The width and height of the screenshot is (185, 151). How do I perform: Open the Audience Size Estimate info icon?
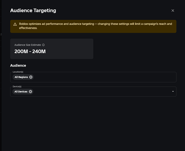pos(43,45)
